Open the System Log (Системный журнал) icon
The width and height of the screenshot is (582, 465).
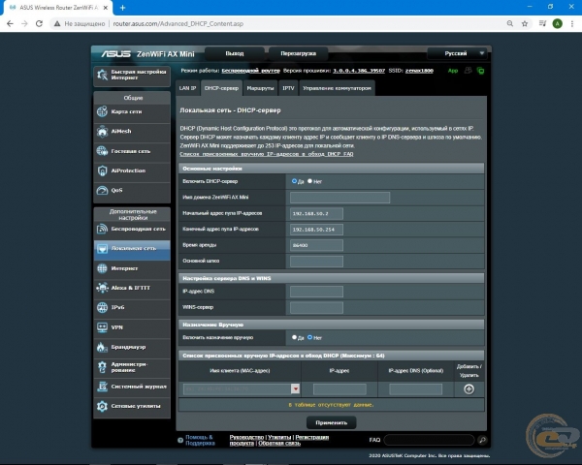coord(102,387)
